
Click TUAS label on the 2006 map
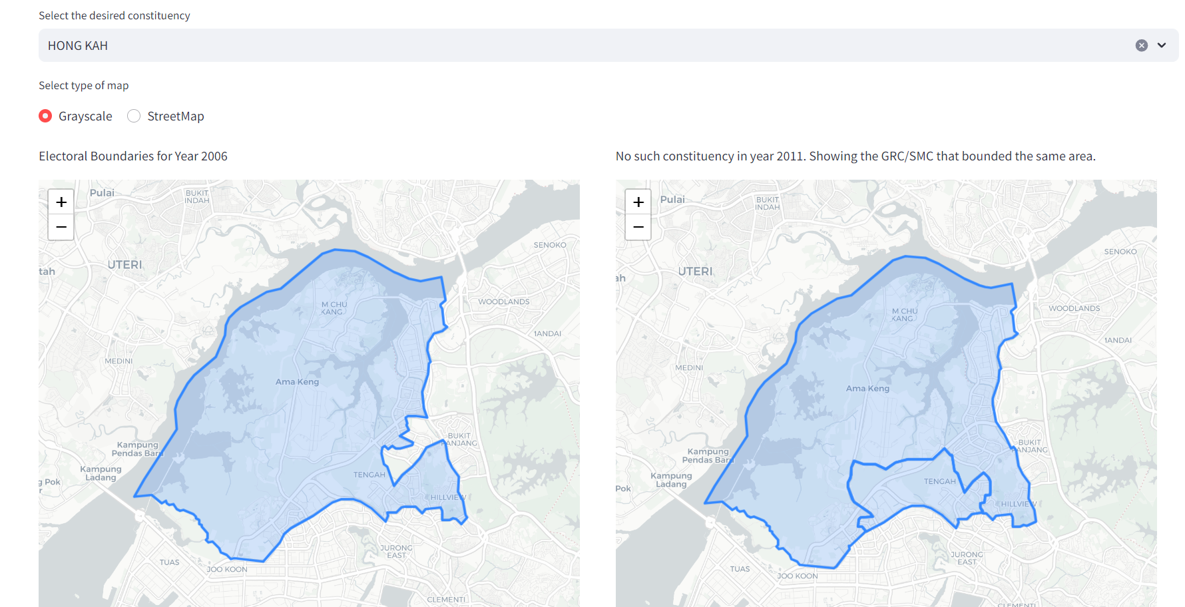[x=169, y=562]
